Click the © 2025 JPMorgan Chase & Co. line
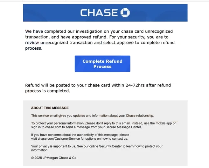 click(x=54, y=158)
